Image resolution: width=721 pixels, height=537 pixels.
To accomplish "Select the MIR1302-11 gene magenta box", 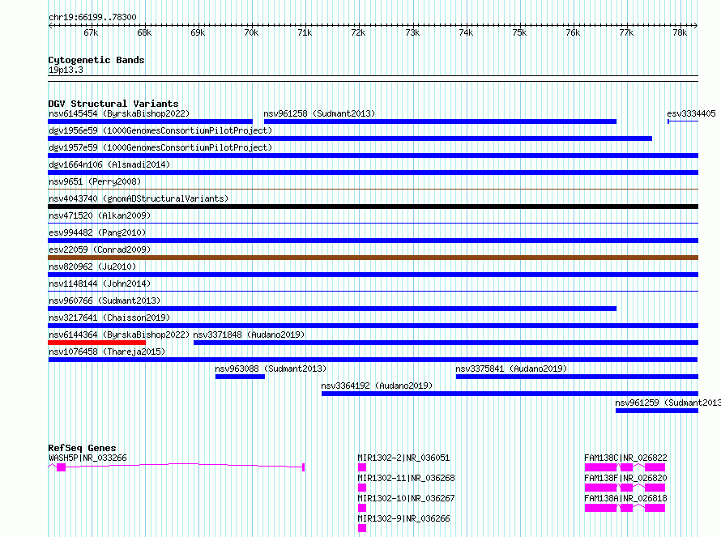I will [x=362, y=488].
